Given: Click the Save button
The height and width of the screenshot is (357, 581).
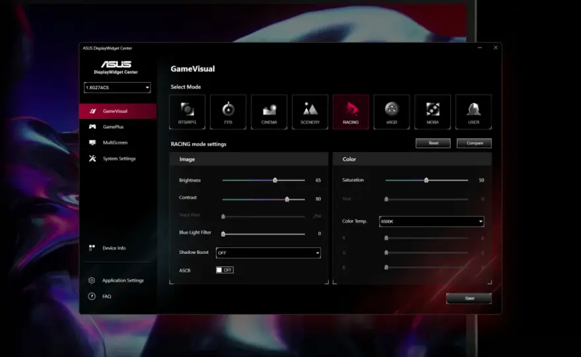Looking at the screenshot, I should point(469,298).
